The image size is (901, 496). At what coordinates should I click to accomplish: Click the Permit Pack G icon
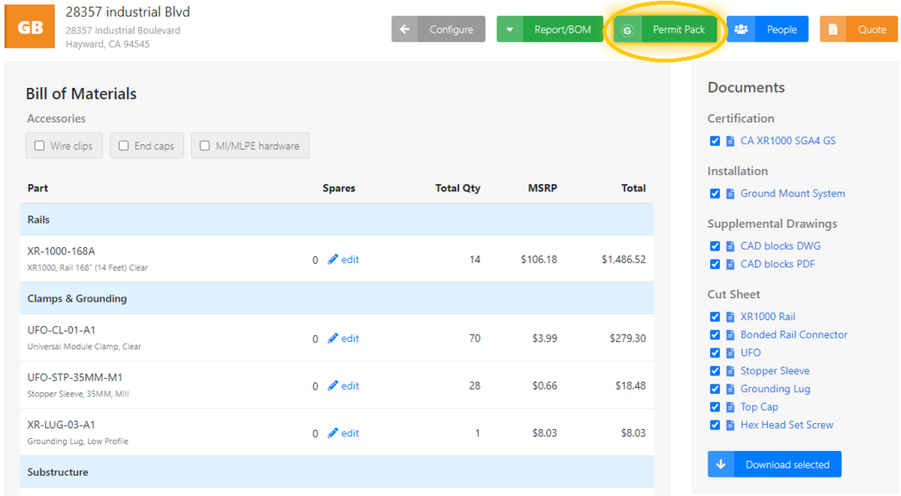[627, 30]
